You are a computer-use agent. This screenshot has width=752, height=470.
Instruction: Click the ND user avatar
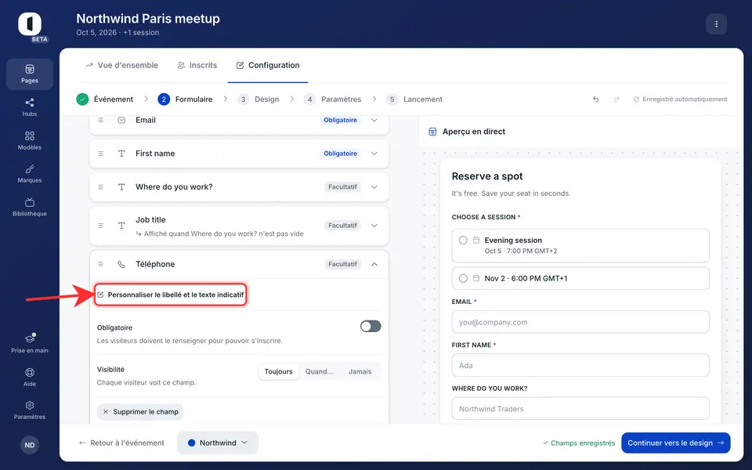click(29, 445)
